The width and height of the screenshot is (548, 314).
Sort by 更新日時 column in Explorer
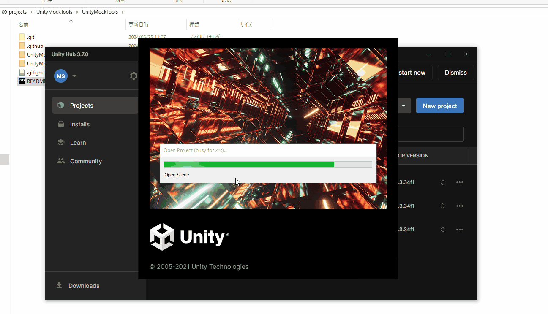pos(139,25)
